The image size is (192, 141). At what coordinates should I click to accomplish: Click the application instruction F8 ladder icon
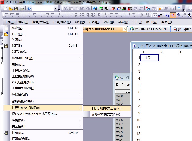pyautogui.click(x=23, y=15)
